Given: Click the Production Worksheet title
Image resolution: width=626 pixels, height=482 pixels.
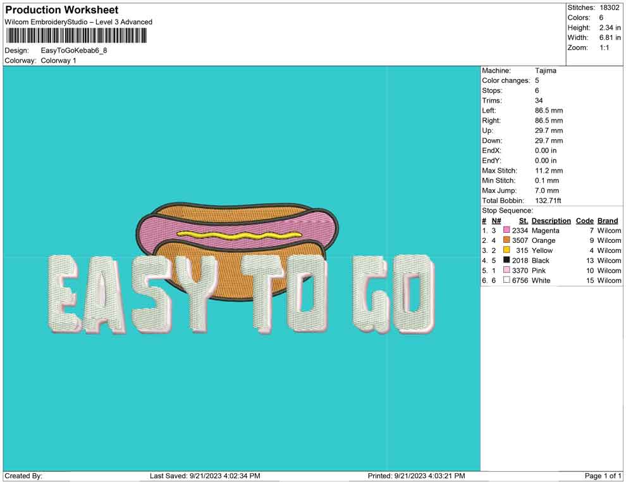Looking at the screenshot, I should click(x=61, y=9).
